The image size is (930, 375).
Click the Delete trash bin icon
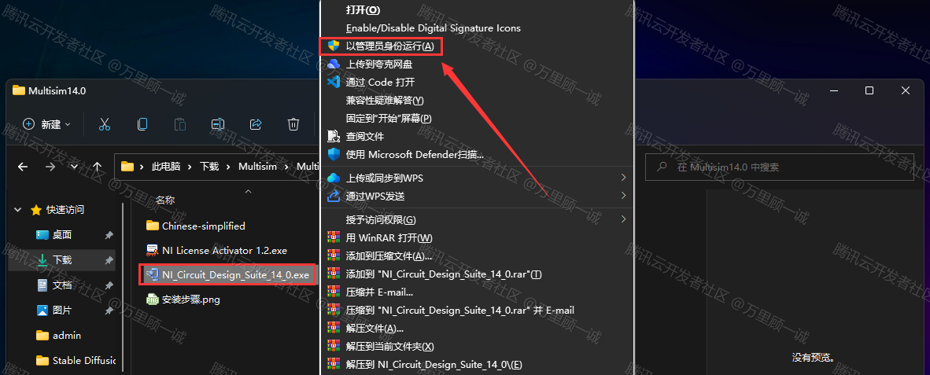click(293, 123)
